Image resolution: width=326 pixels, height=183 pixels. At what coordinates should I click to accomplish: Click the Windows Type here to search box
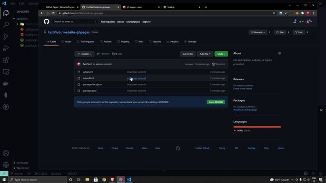coord(37,179)
